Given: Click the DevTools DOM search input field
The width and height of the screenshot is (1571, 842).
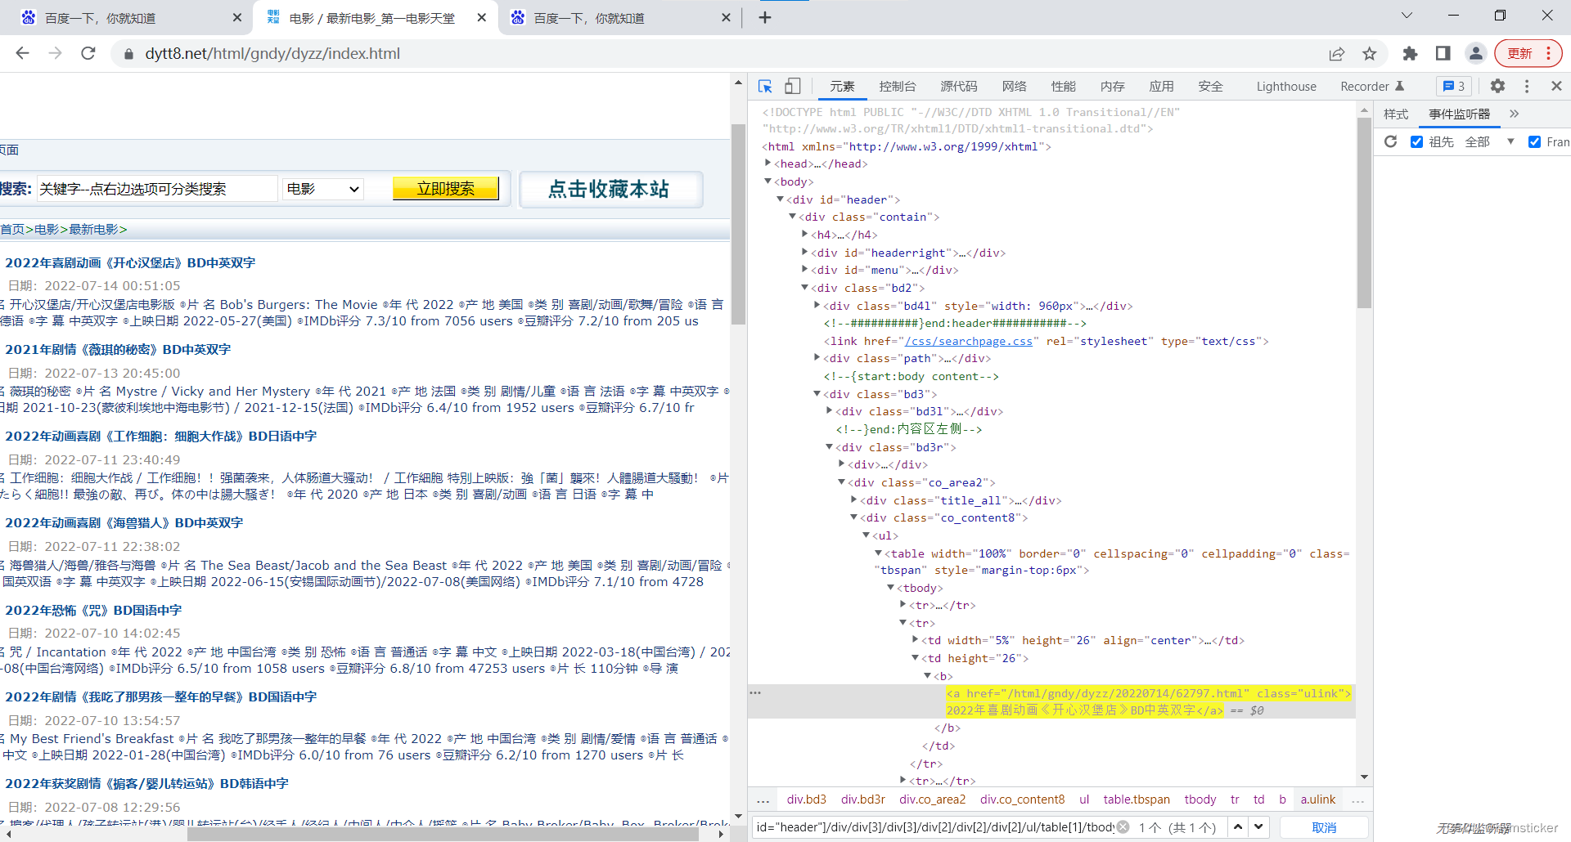Looking at the screenshot, I should [933, 827].
